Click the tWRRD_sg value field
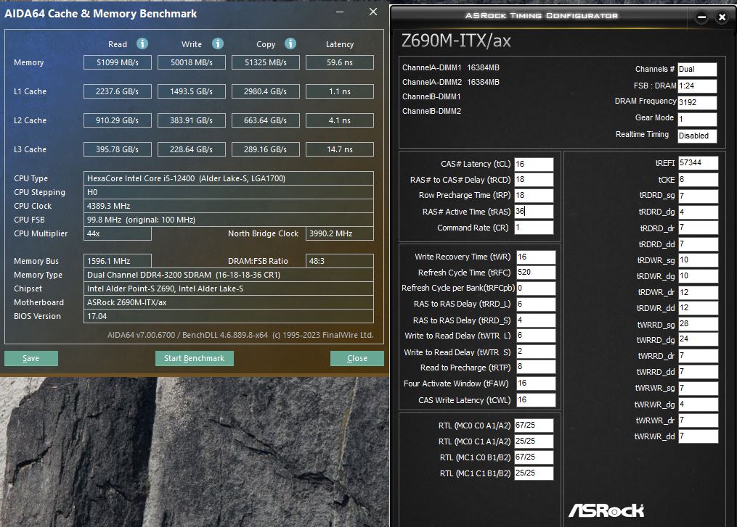 698,324
